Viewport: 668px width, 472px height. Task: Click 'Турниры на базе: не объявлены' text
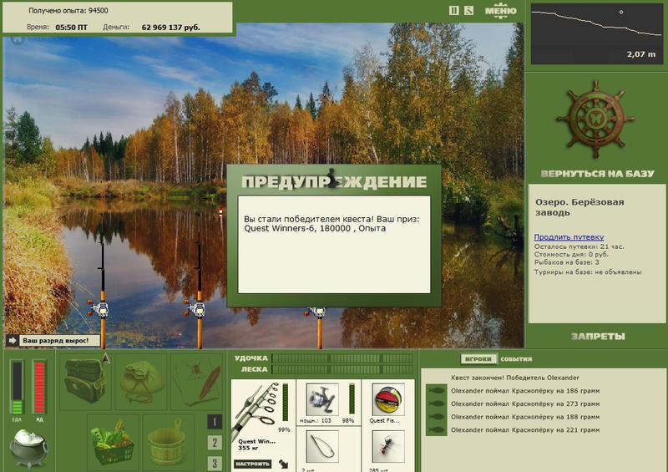(588, 272)
